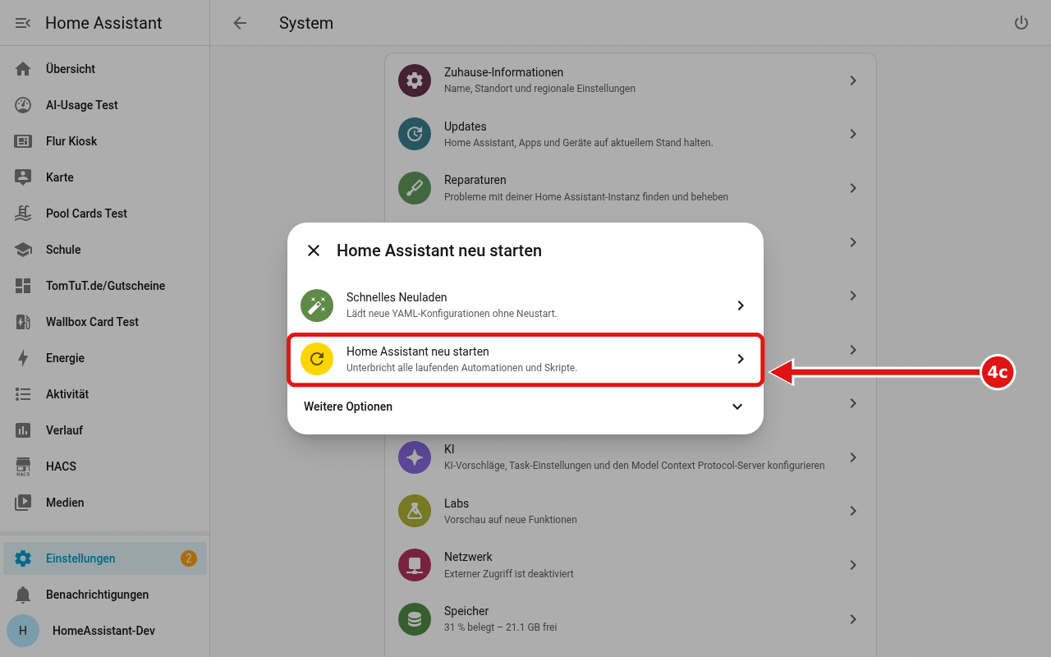Click the chevron on the Updates row
1051x657 pixels.
pyautogui.click(x=853, y=134)
